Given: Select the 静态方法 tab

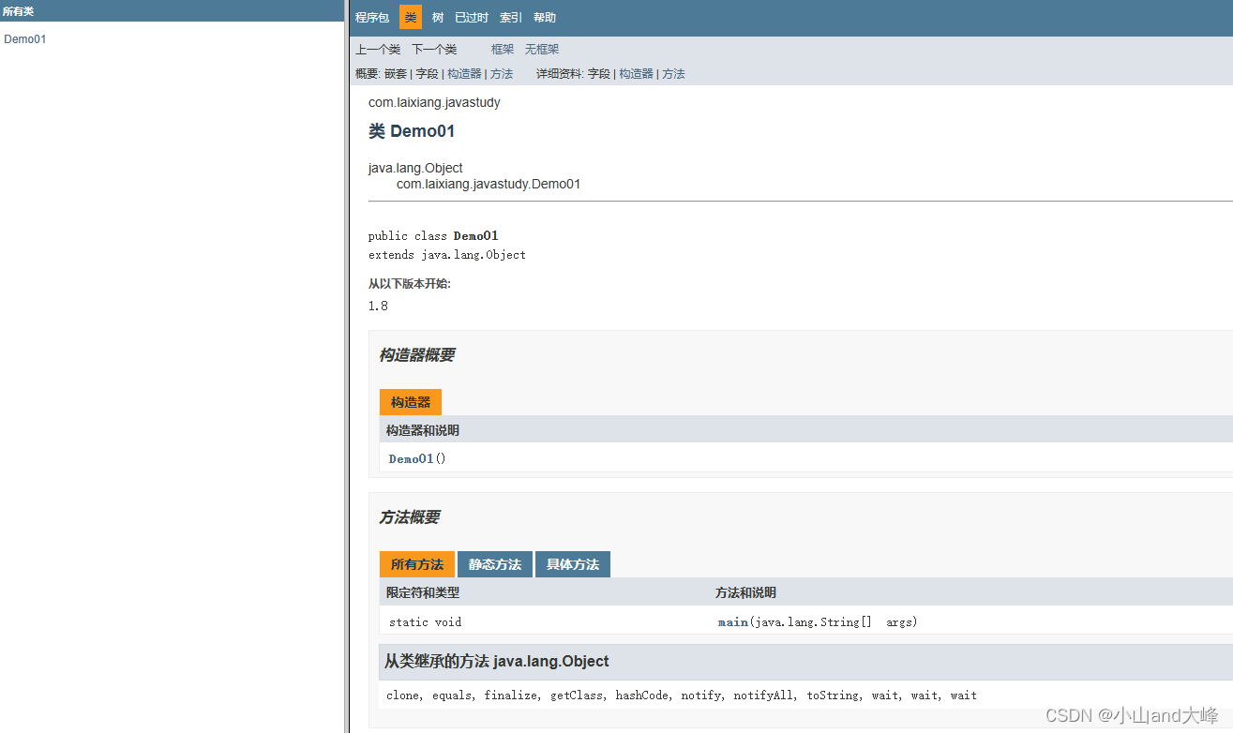Looking at the screenshot, I should tap(495, 564).
